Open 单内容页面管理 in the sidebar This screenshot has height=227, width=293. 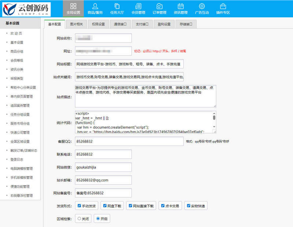22,96
